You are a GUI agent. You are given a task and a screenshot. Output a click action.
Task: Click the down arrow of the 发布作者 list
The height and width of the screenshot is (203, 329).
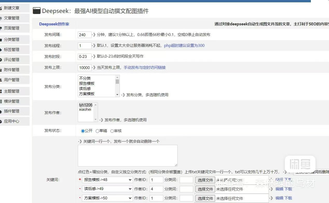click(x=96, y=120)
